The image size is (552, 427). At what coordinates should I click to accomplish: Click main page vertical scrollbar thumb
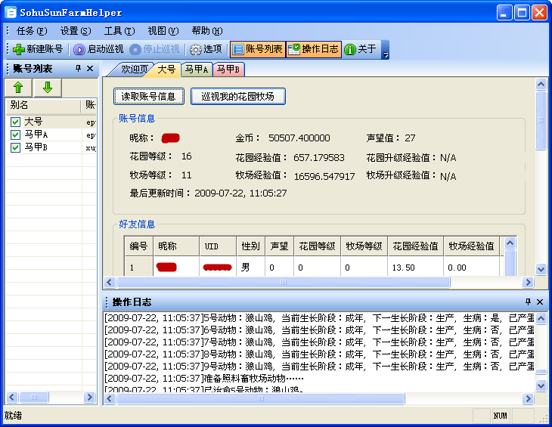coord(541,120)
